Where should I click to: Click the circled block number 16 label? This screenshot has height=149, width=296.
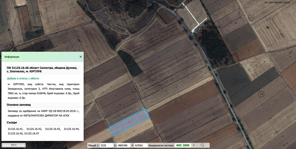pos(135,89)
